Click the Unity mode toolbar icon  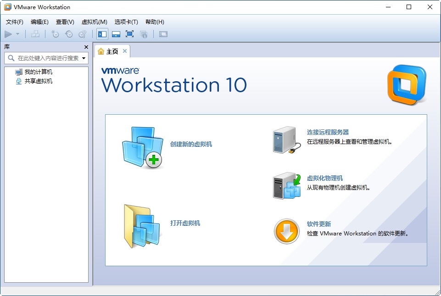tap(144, 34)
